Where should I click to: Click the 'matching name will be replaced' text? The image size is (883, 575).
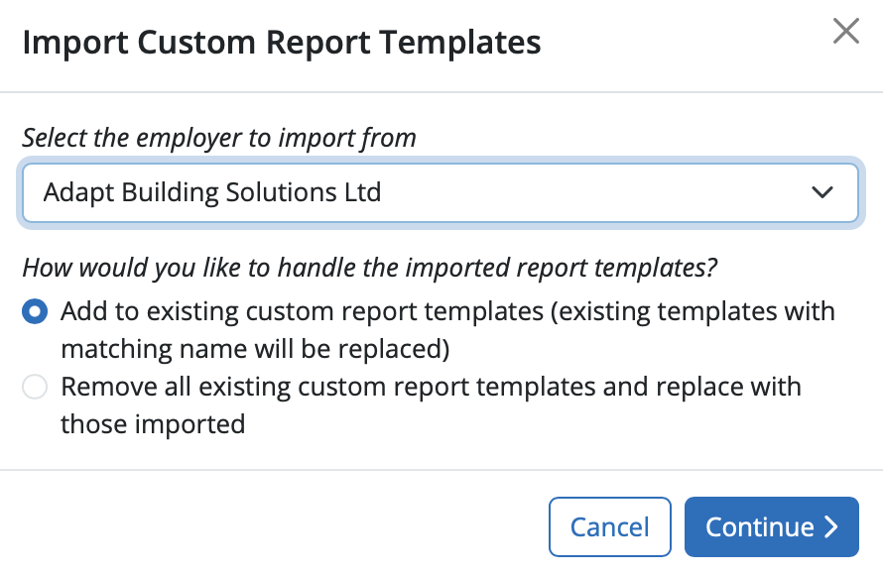pyautogui.click(x=256, y=349)
